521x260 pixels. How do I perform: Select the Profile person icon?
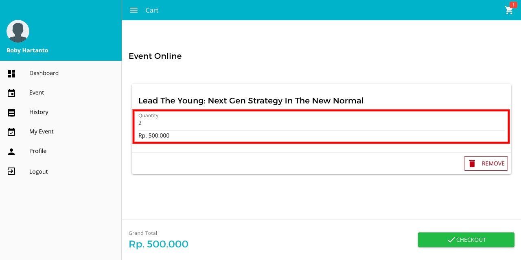click(x=11, y=152)
